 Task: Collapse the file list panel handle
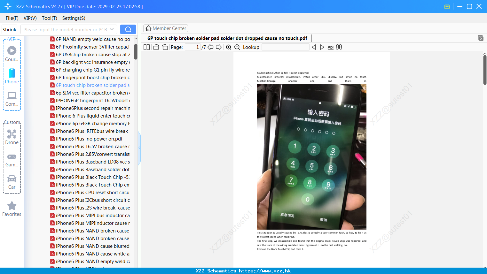coord(139,148)
